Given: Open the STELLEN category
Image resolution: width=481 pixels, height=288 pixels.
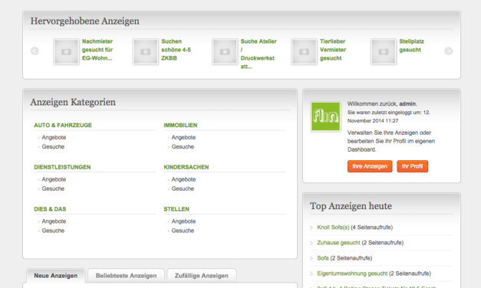Looking at the screenshot, I should [176, 209].
